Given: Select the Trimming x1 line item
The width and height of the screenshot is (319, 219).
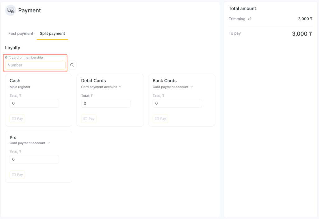Looking at the screenshot, I should click(240, 19).
